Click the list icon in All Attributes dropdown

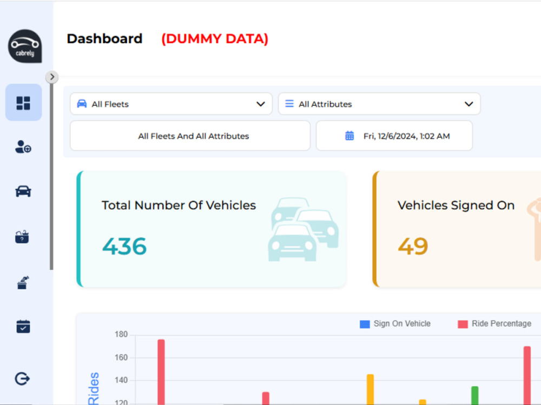pos(289,103)
